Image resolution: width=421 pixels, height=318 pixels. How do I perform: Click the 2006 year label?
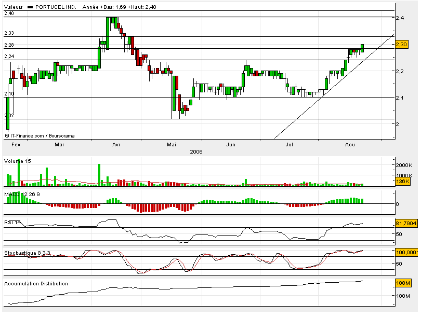tap(196, 152)
